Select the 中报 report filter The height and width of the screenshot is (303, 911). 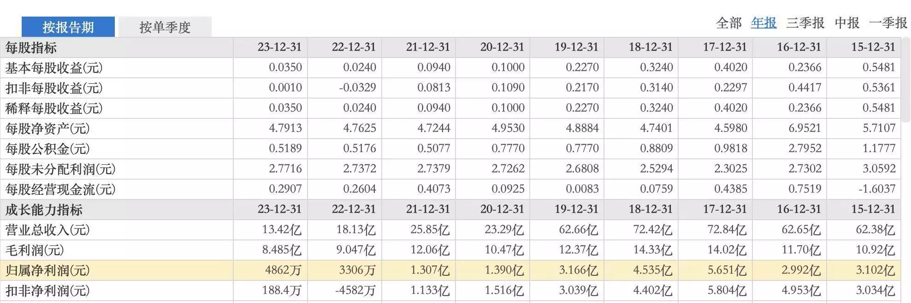pos(847,23)
